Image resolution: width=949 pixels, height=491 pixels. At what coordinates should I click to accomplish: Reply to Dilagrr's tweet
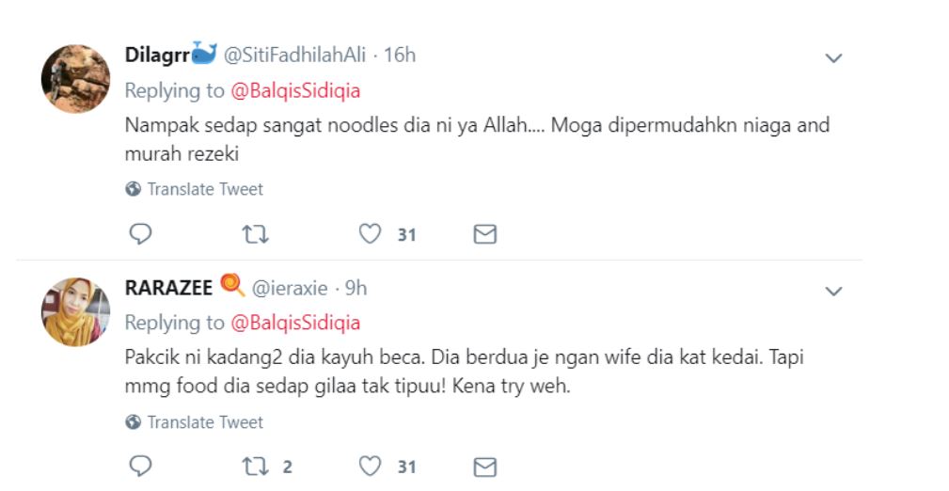click(140, 233)
